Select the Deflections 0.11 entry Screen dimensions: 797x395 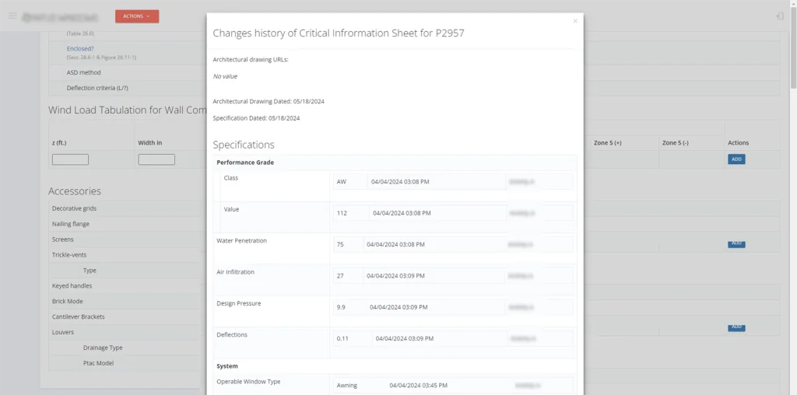pyautogui.click(x=453, y=339)
